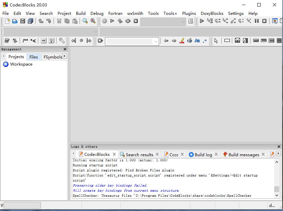Screen dimensions: 283x211
Task: Open the code completion scope dropdown
Action: coord(51,32)
